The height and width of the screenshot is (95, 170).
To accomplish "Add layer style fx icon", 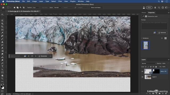I will pos(150,94).
